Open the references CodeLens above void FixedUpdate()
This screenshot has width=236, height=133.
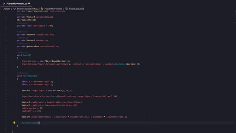pyautogui.click(x=22, y=73)
